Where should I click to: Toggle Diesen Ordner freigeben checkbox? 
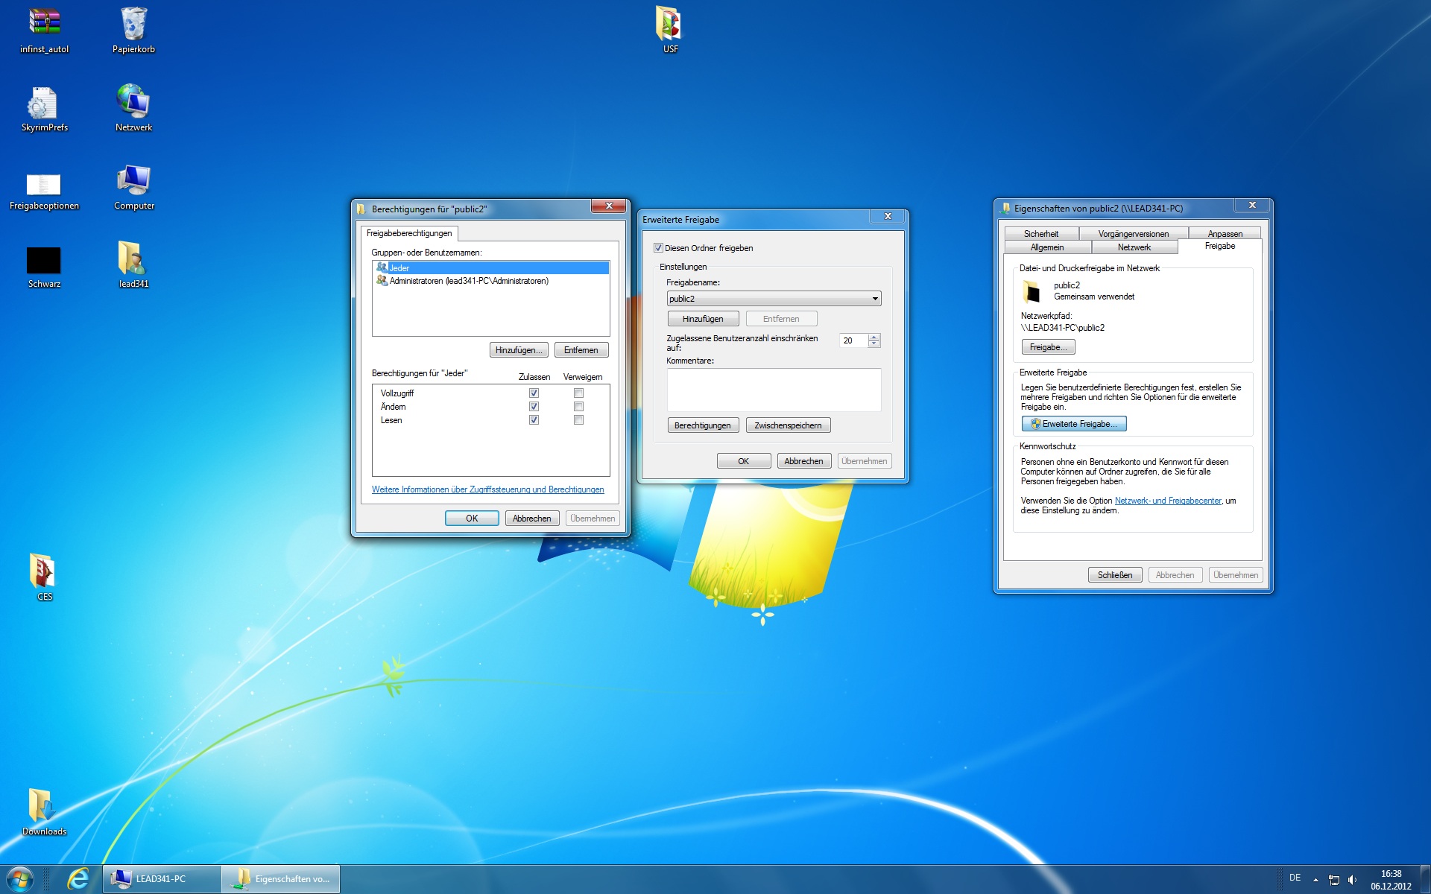(x=658, y=248)
